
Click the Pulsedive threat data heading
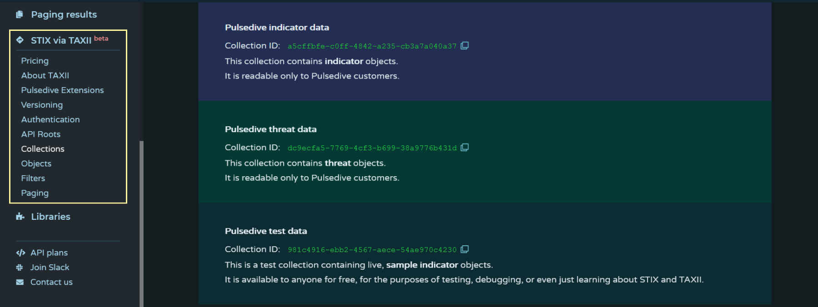coord(270,129)
